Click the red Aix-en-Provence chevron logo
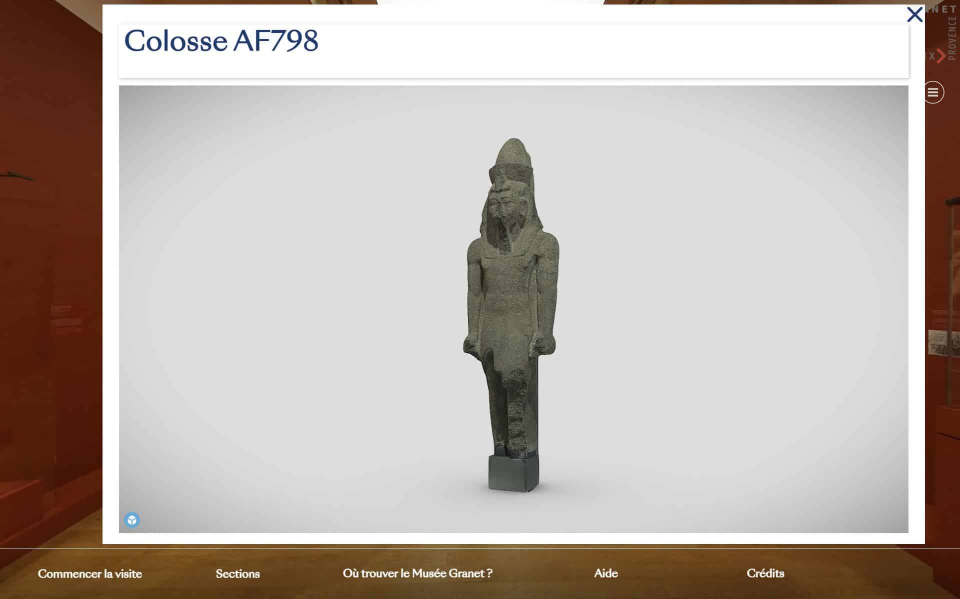Viewport: 960px width, 599px height. [x=940, y=55]
